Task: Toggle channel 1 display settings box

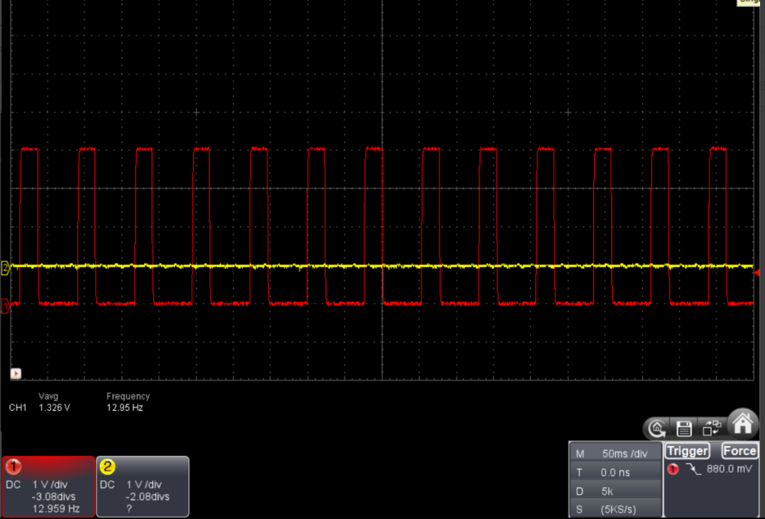Action: click(48, 486)
